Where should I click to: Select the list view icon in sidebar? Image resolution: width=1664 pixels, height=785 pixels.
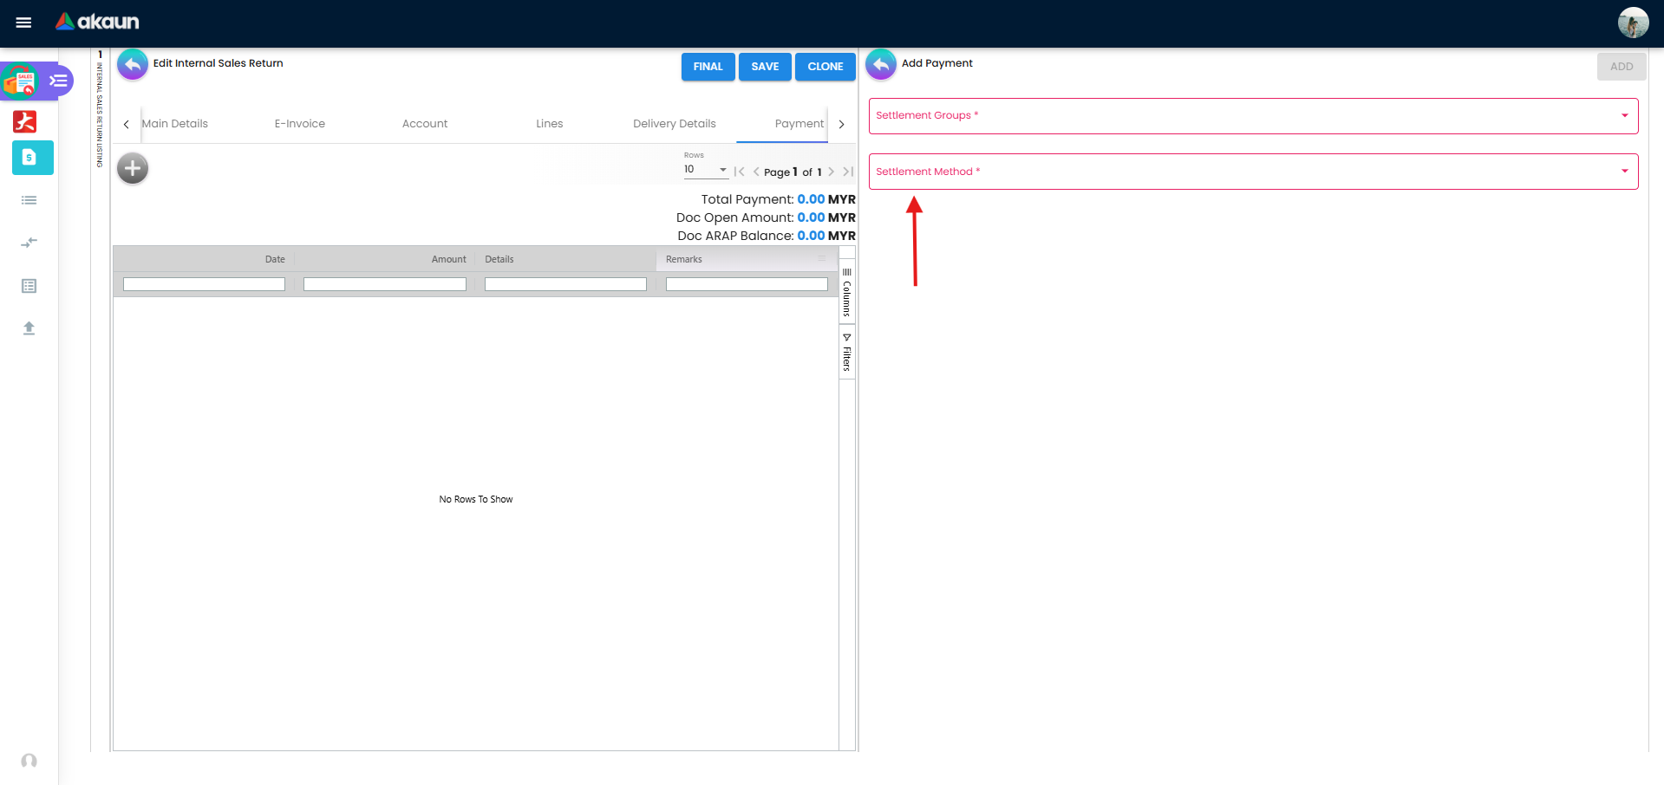29,200
